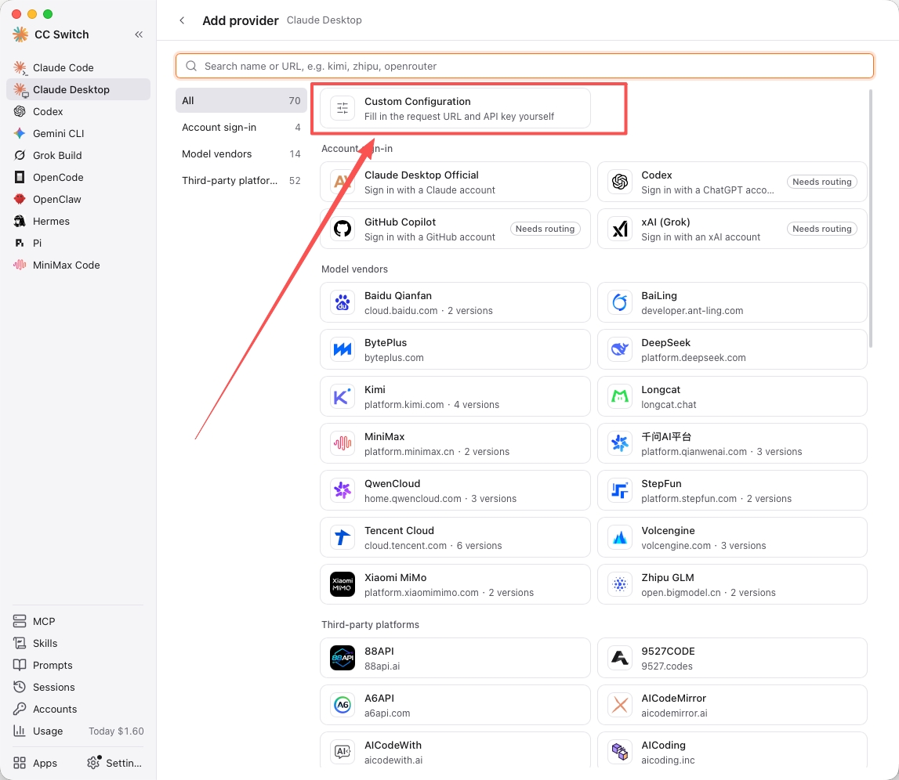Open Codex in the sidebar

[78, 111]
